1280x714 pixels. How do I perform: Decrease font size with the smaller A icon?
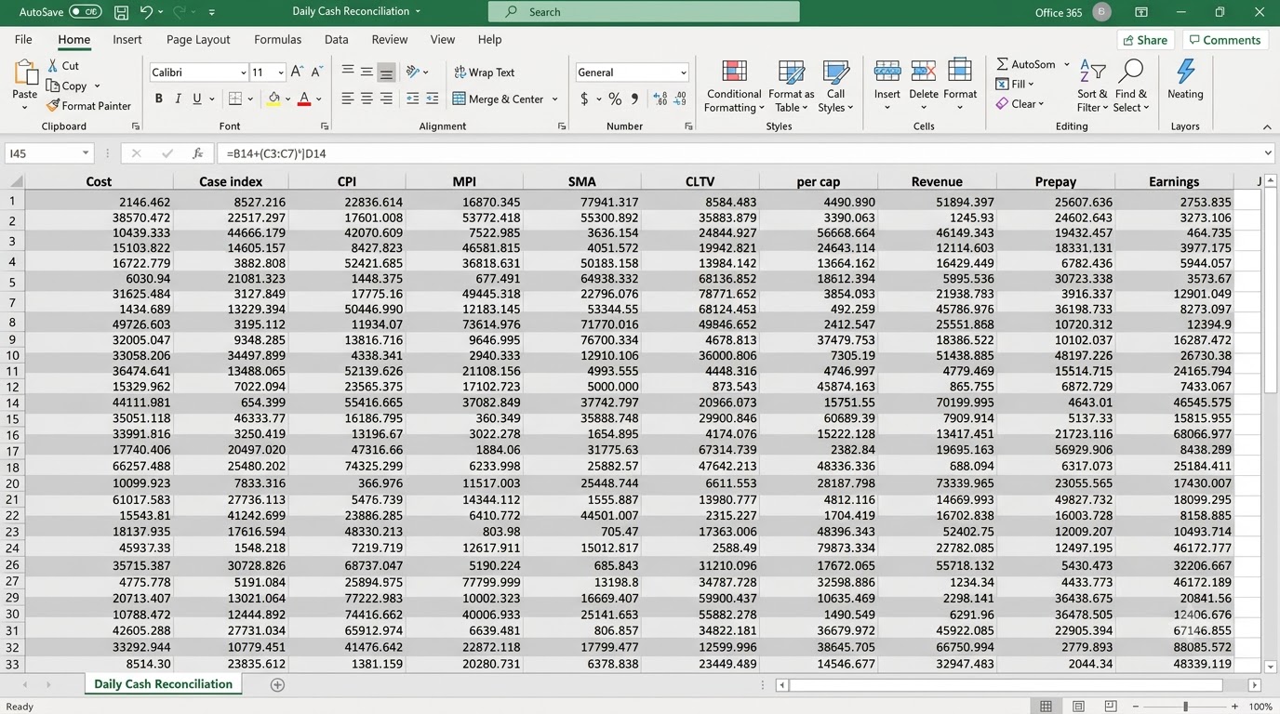[x=317, y=72]
